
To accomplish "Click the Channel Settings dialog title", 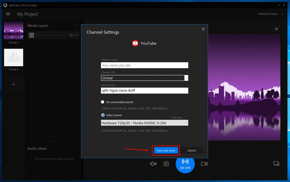I will pos(103,32).
